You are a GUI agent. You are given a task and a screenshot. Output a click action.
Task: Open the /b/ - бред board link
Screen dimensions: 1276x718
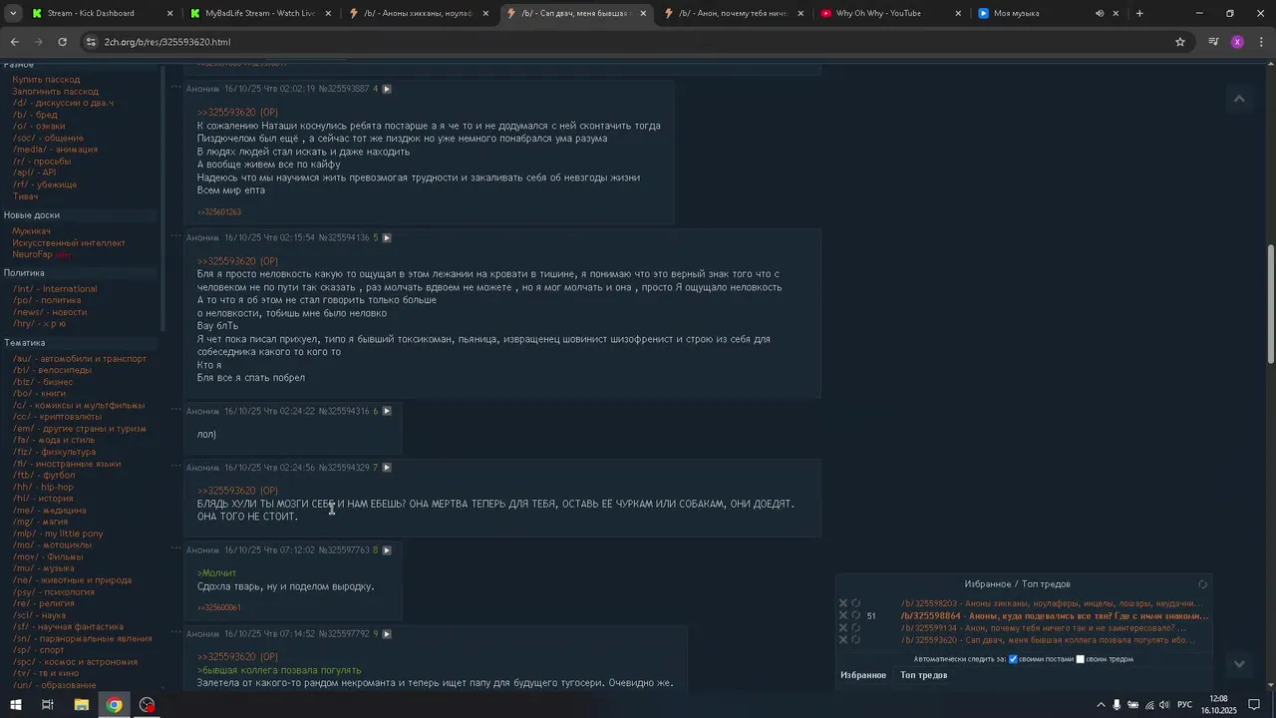click(35, 115)
